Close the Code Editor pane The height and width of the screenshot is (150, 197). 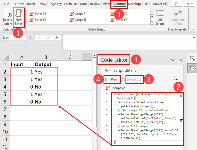[181, 60]
